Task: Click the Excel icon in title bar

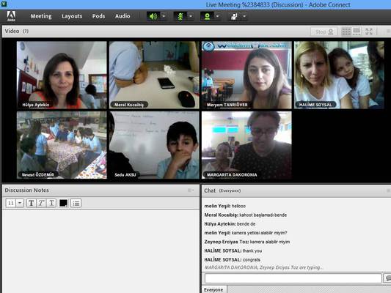Action: coord(4,4)
